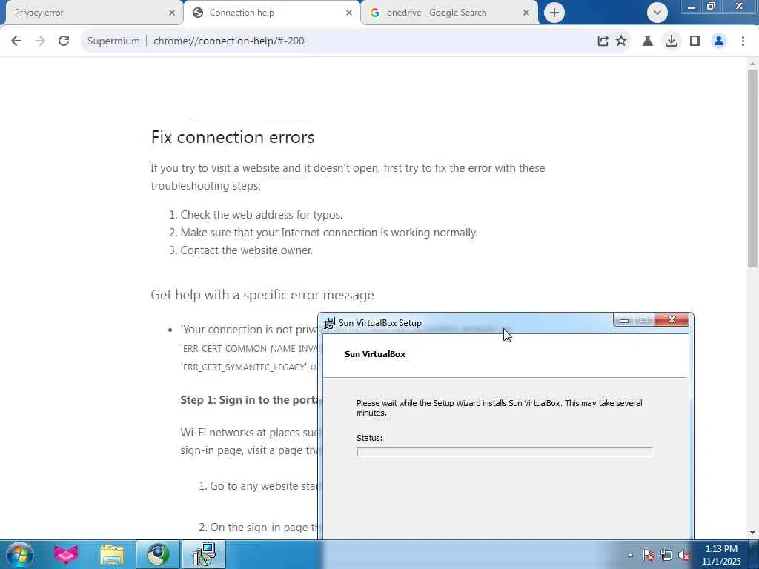Click the page vertical scrollbar thumb

pyautogui.click(x=752, y=168)
